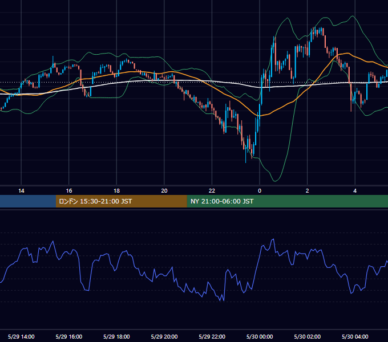Click the 5/29 14:00 date label

coord(21,336)
